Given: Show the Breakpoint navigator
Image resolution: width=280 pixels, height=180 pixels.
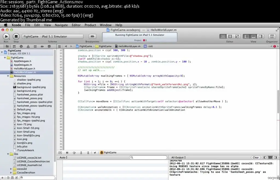Looking at the screenshot, I should (x=42, y=46).
